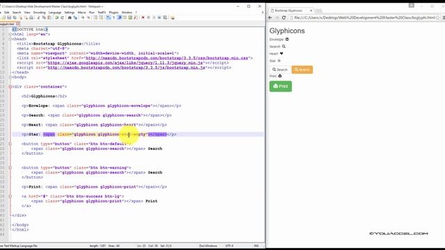445x250 pixels.
Task: Collapse the btn-warning button fold marker
Action: [x=10, y=168]
